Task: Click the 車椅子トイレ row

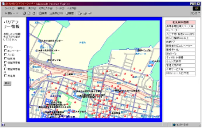Action: 181,50
